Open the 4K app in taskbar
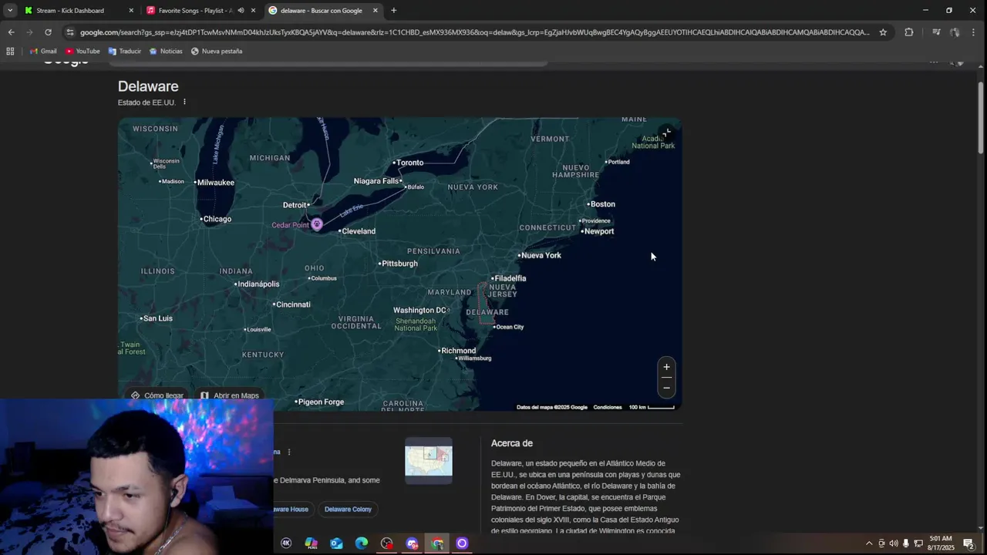The height and width of the screenshot is (555, 987). (x=286, y=543)
